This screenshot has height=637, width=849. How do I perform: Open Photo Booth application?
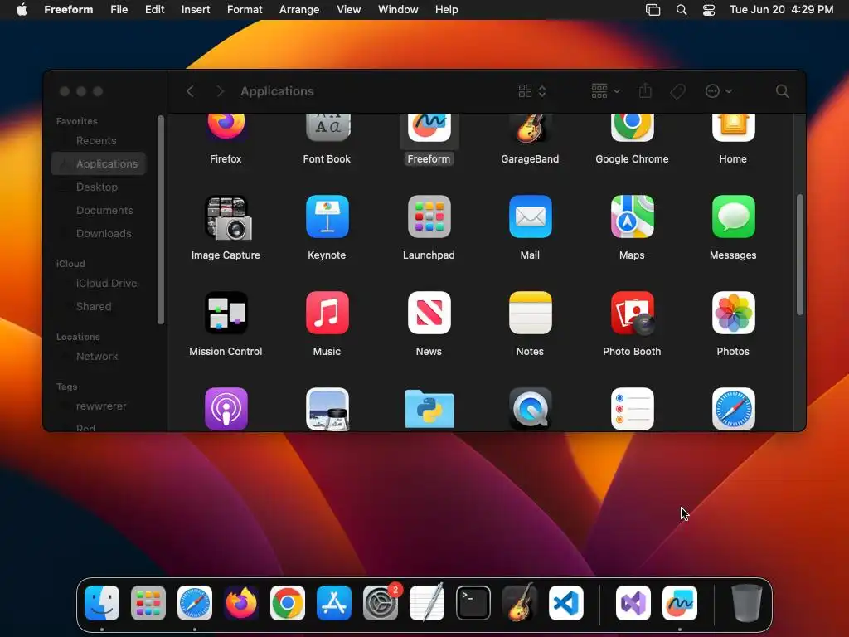[632, 313]
